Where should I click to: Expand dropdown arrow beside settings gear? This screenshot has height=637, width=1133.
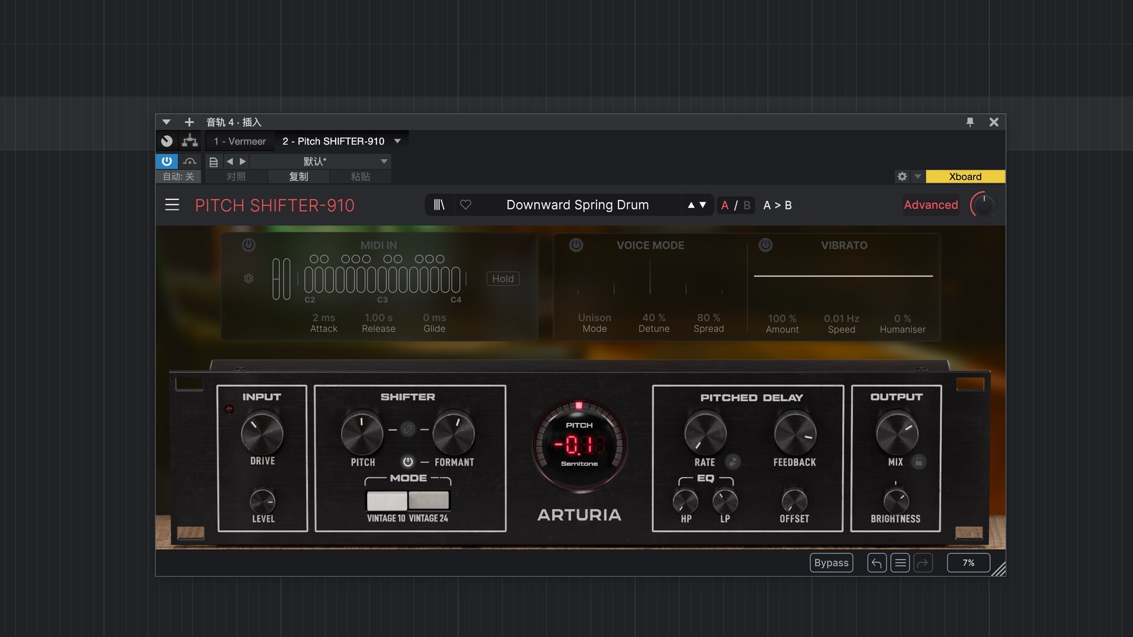pyautogui.click(x=918, y=176)
